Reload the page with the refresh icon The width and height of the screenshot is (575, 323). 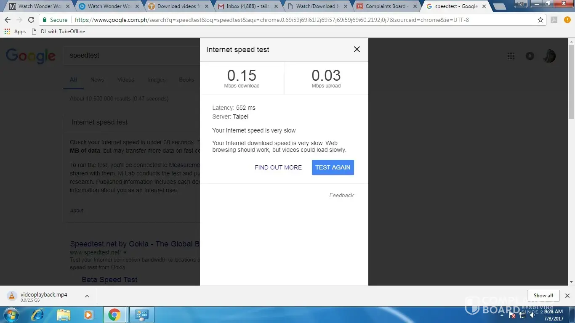31,20
